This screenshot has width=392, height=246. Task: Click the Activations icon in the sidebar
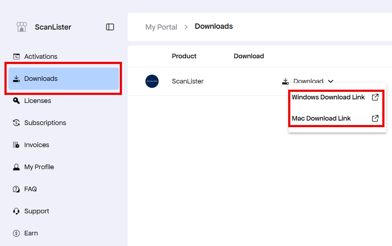click(16, 57)
